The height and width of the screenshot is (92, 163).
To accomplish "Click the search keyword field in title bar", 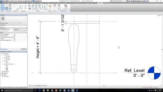I will (119, 1).
